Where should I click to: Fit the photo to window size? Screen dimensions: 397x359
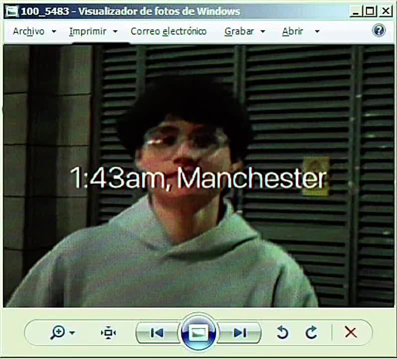[108, 333]
